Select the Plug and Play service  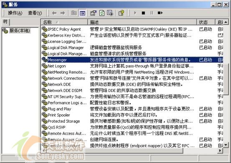tap(59, 109)
